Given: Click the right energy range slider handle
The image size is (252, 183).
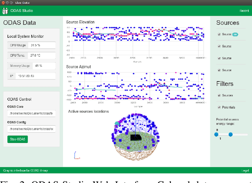Looking at the screenshot, I should [x=230, y=134].
